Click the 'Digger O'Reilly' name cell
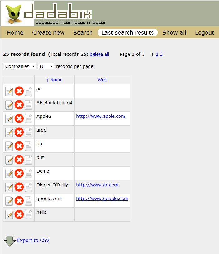Viewport: 219px width, 254px height. coord(54,187)
